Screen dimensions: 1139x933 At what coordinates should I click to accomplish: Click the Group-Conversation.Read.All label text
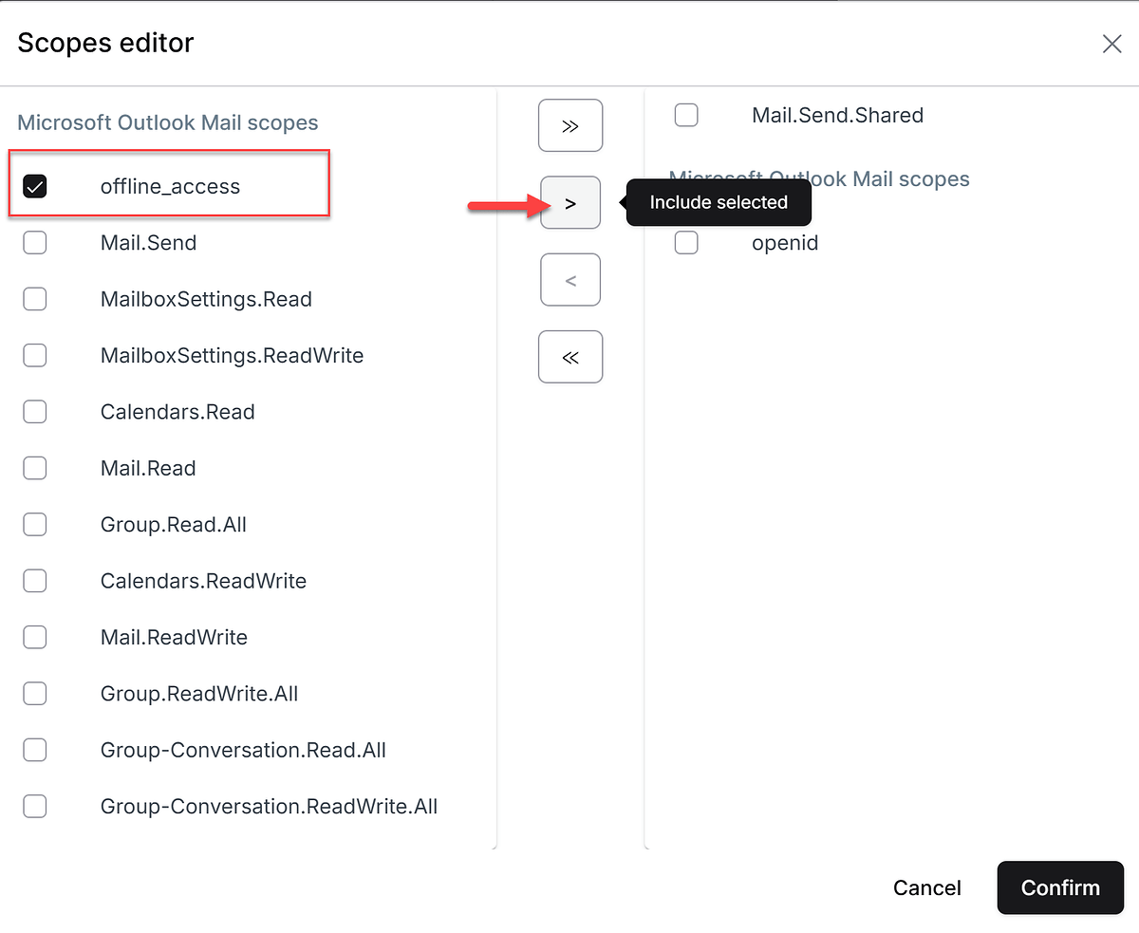click(x=244, y=750)
